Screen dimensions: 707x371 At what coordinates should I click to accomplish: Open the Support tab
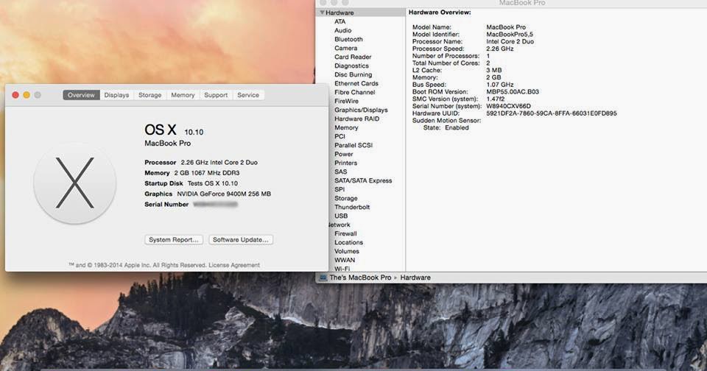pos(216,95)
